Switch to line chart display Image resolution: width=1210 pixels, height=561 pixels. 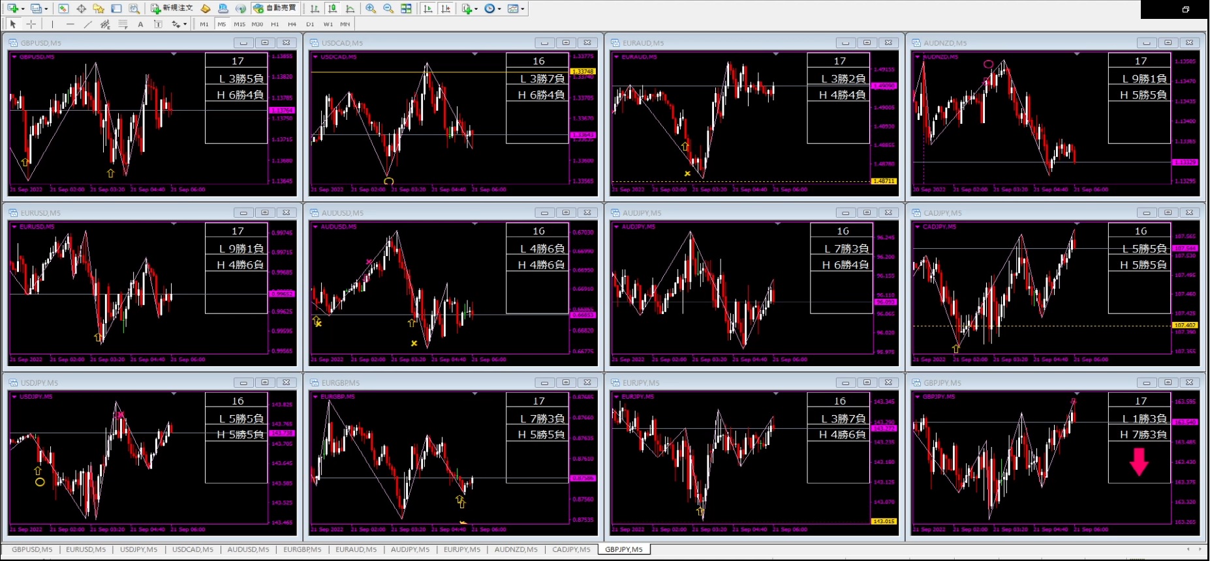pos(350,8)
